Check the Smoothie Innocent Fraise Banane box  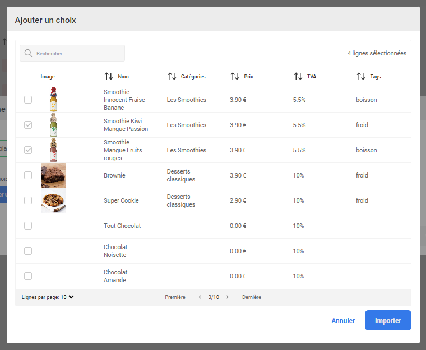coord(28,100)
